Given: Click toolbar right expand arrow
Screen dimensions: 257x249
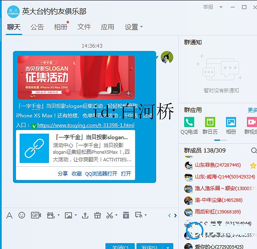Looking at the screenshot, I should pos(175,216).
